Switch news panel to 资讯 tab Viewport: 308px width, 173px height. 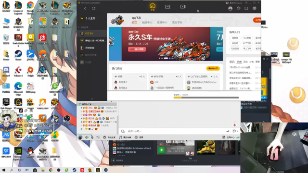click(x=232, y=62)
